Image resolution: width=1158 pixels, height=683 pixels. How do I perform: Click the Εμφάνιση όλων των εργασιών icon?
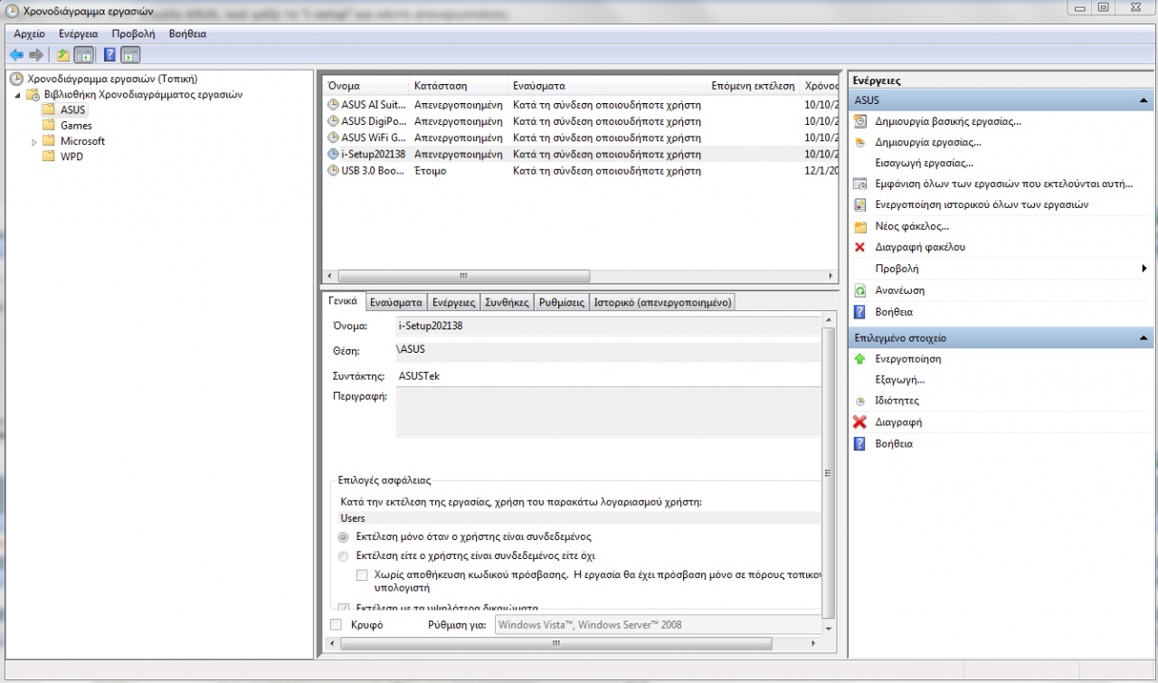[x=860, y=184]
